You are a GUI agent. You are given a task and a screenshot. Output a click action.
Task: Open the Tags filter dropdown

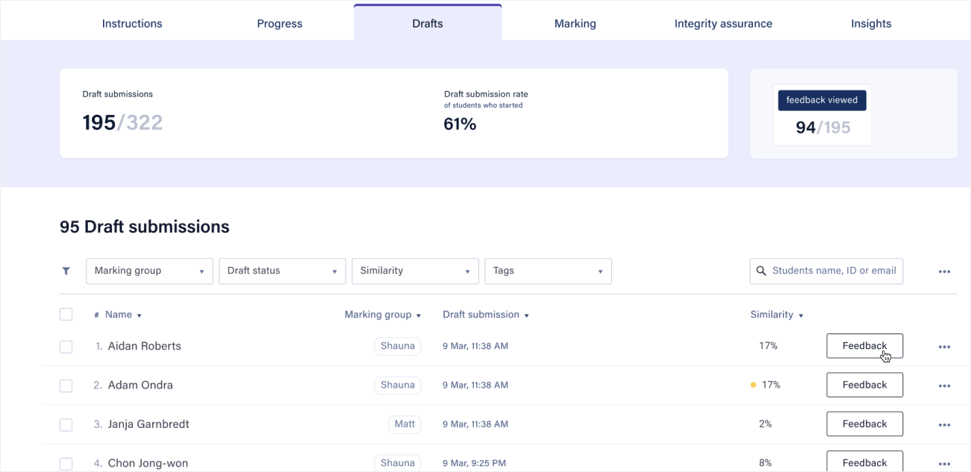548,271
